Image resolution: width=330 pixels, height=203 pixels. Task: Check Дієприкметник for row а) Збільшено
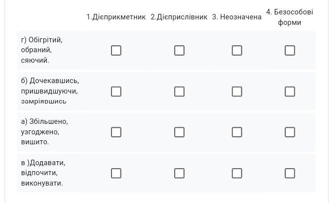tap(116, 132)
